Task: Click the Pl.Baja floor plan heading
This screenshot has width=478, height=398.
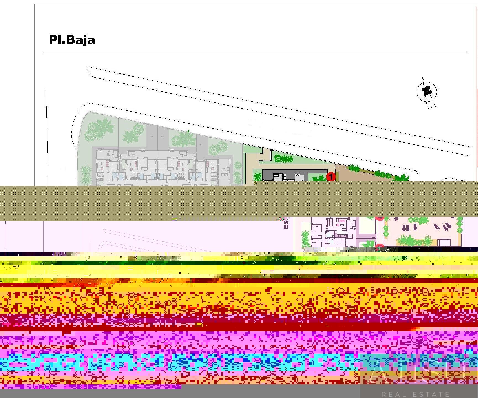Action: tap(72, 40)
